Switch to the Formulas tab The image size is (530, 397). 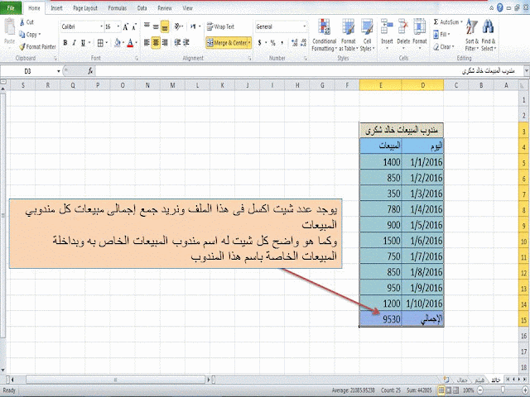(118, 8)
